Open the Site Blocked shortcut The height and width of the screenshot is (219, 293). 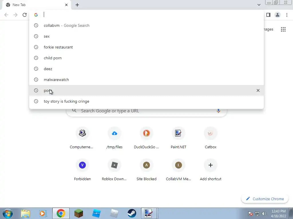click(x=146, y=170)
